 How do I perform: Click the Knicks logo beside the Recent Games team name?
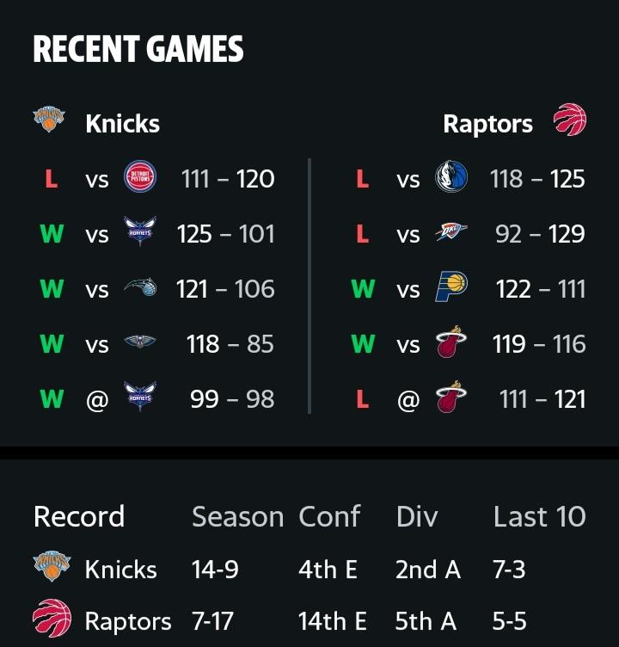(49, 120)
